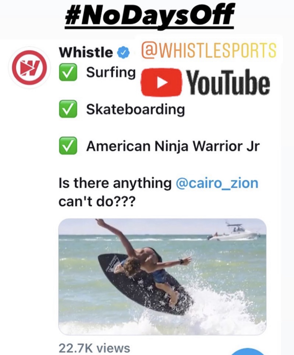Play the surfing video thumbnail
The height and width of the screenshot is (355, 294).
point(162,277)
